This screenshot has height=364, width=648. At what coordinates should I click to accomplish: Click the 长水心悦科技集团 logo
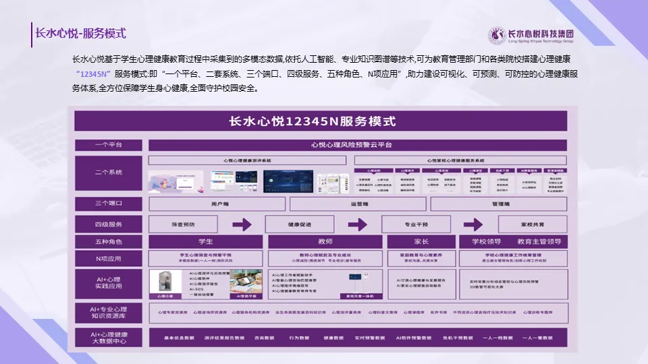click(x=531, y=36)
